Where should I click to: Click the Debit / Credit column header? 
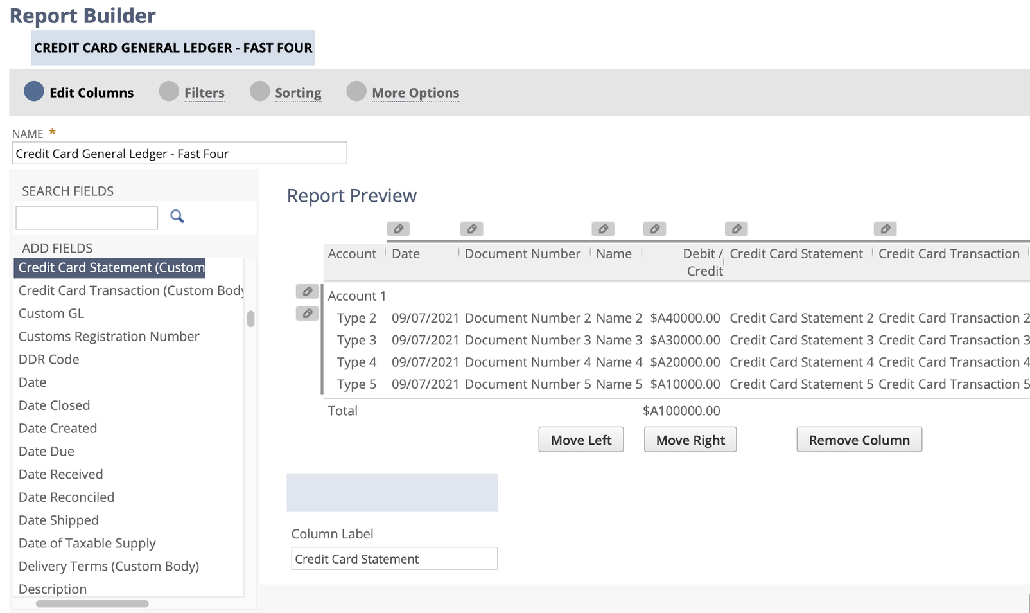[703, 262]
